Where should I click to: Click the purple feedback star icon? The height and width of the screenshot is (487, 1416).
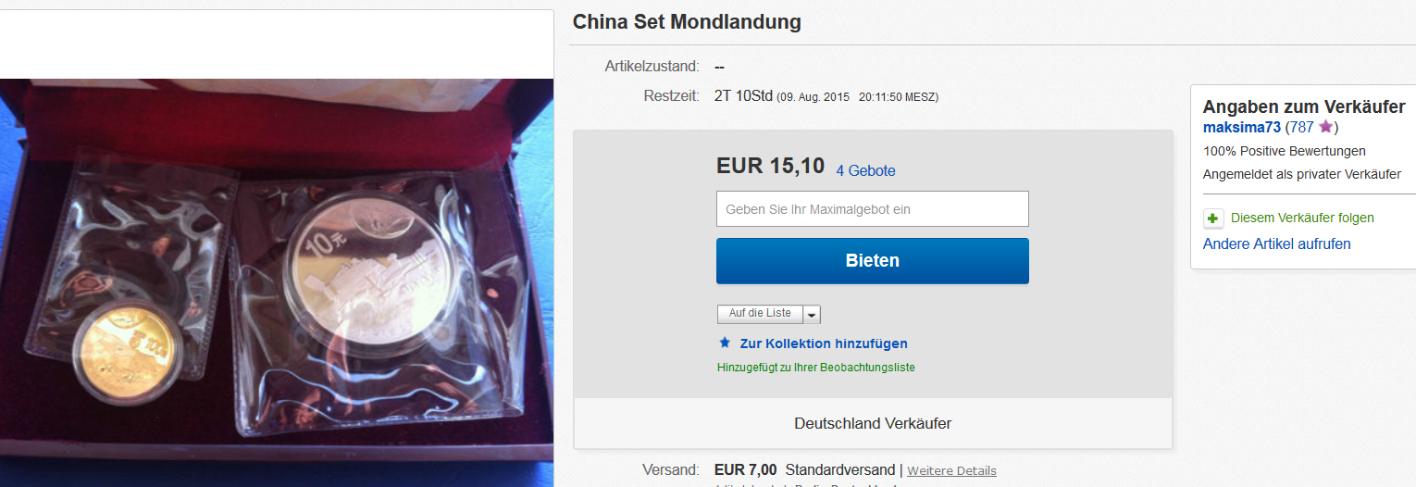click(1325, 127)
